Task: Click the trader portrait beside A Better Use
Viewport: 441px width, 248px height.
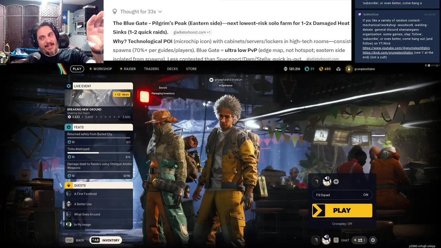Action: 69,204
